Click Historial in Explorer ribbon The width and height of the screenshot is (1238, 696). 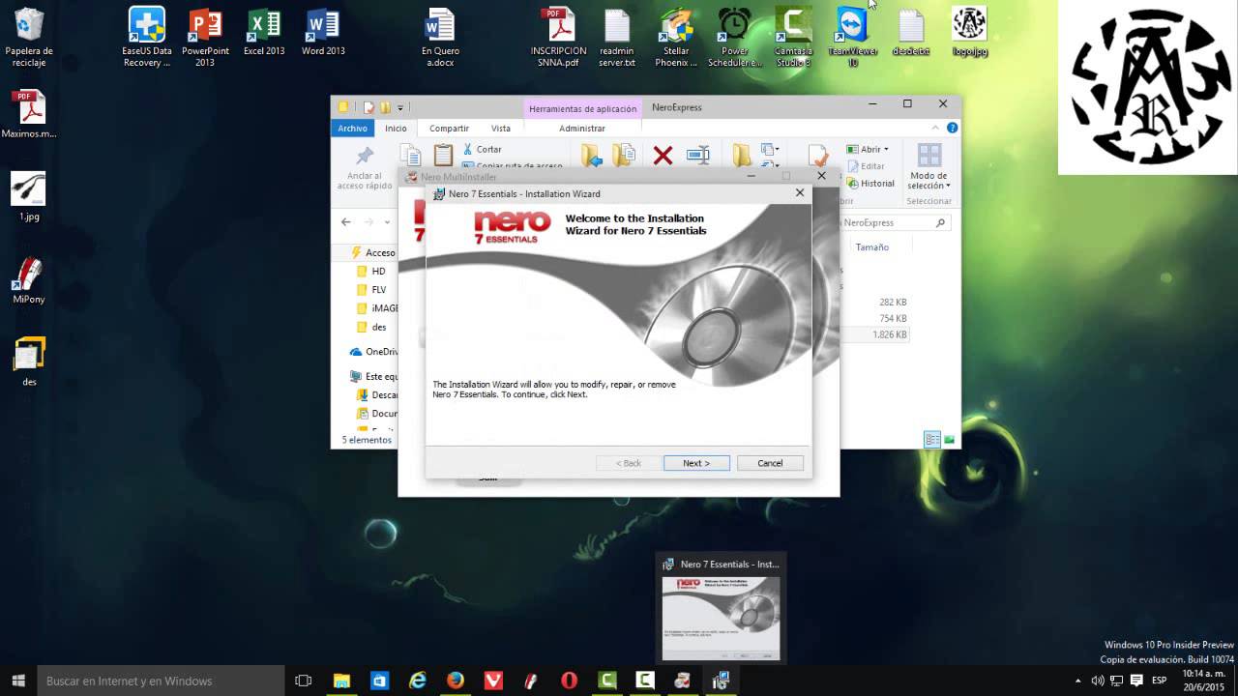pos(870,183)
